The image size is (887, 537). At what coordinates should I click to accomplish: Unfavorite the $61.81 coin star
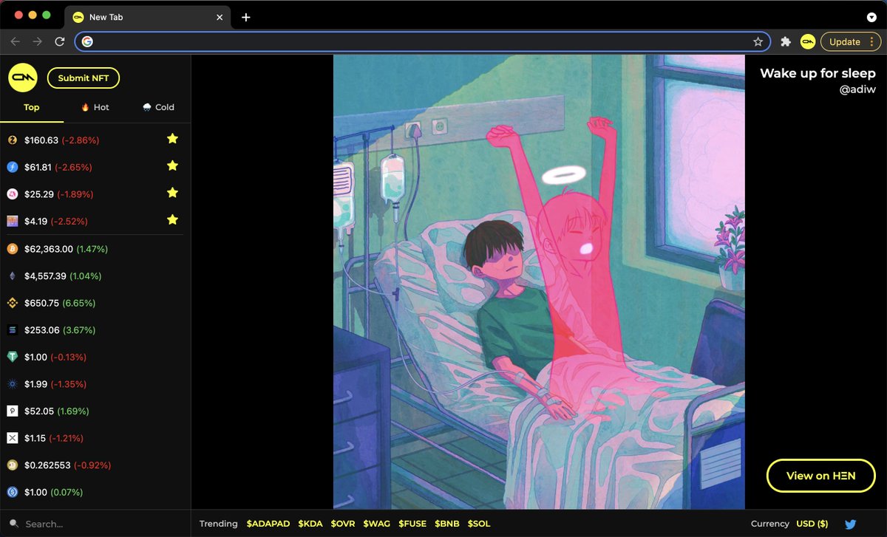click(x=172, y=165)
